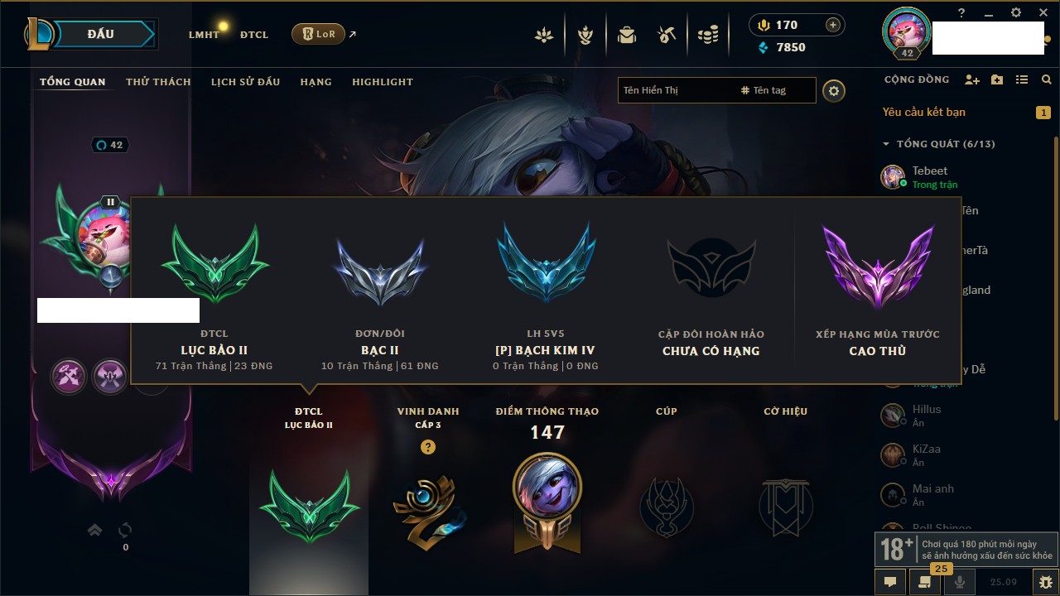This screenshot has width=1060, height=596.
Task: Switch to the LỊCH SỬ ĐẤU tab
Action: click(245, 82)
